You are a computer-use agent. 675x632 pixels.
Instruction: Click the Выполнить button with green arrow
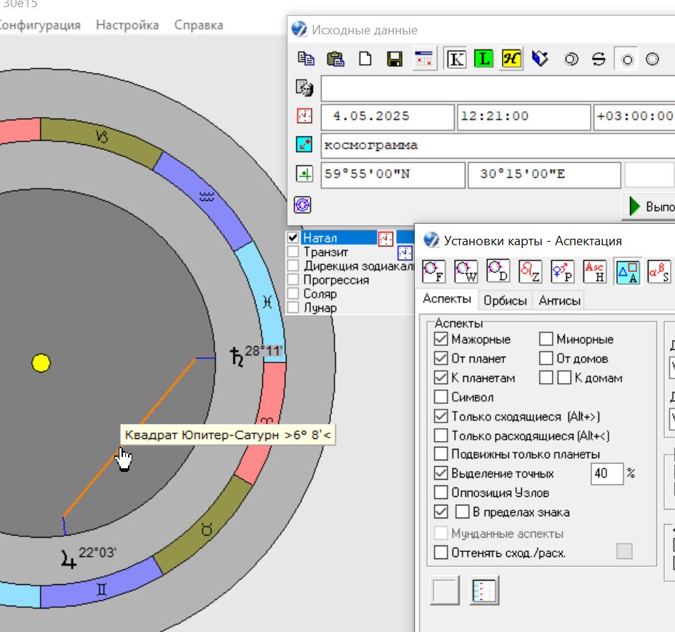[649, 207]
